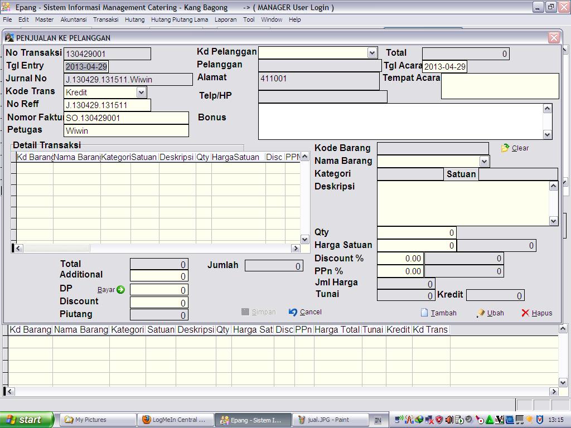Expand the Nama Barang dropdown list
The width and height of the screenshot is (571, 428).
point(483,161)
